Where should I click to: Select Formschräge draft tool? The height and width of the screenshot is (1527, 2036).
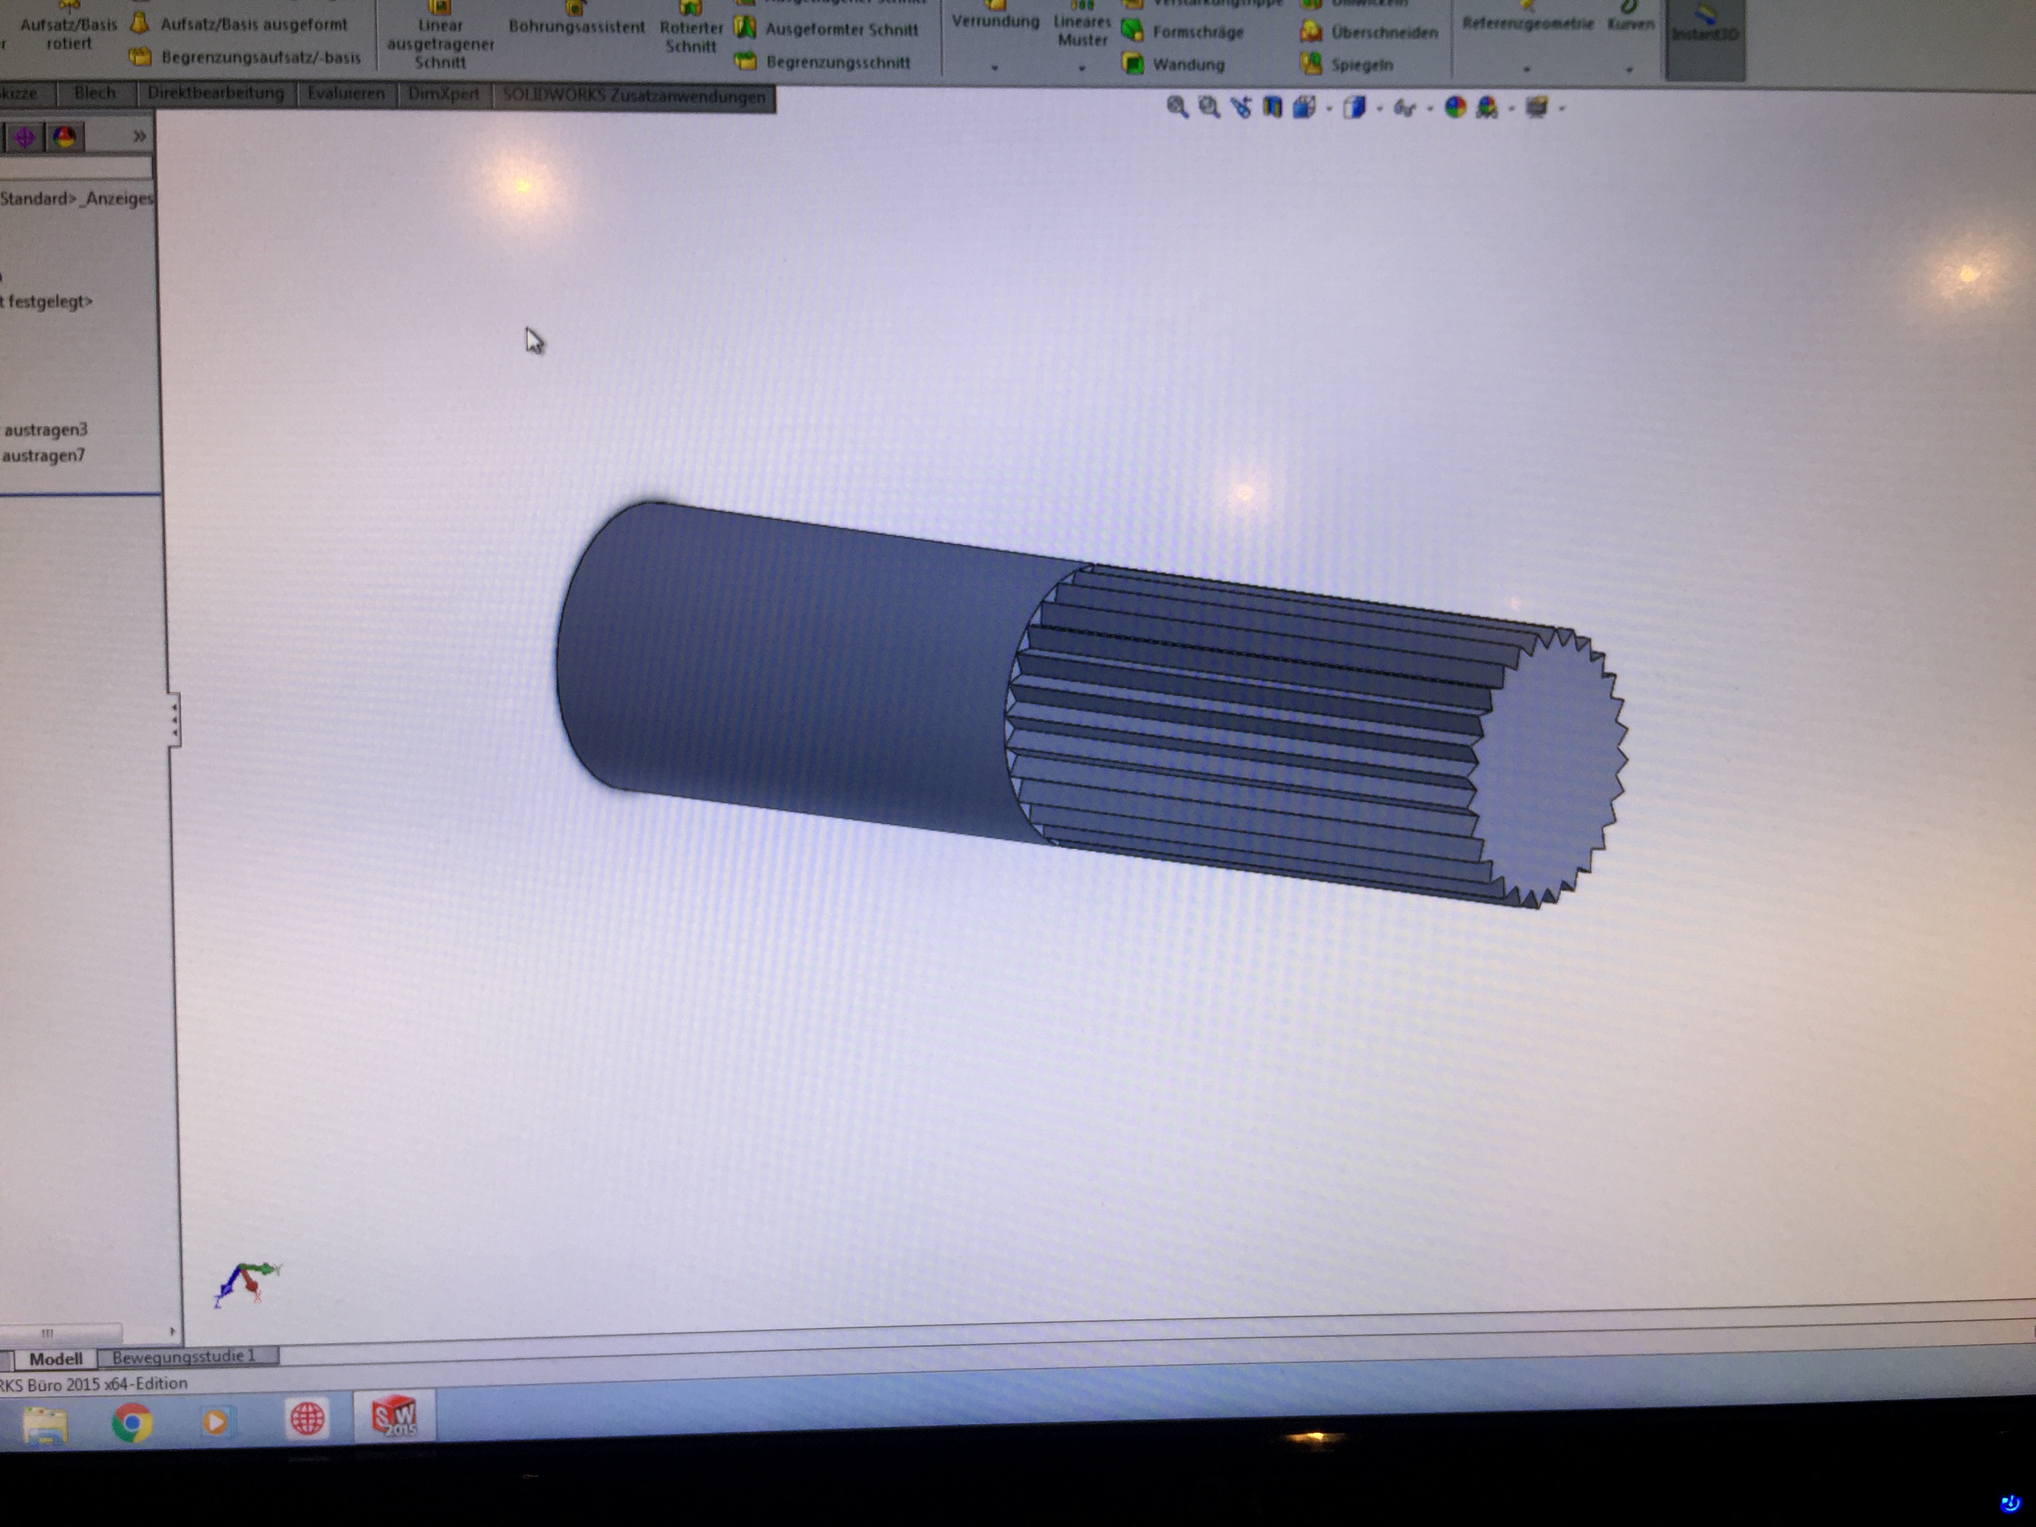coord(1183,32)
